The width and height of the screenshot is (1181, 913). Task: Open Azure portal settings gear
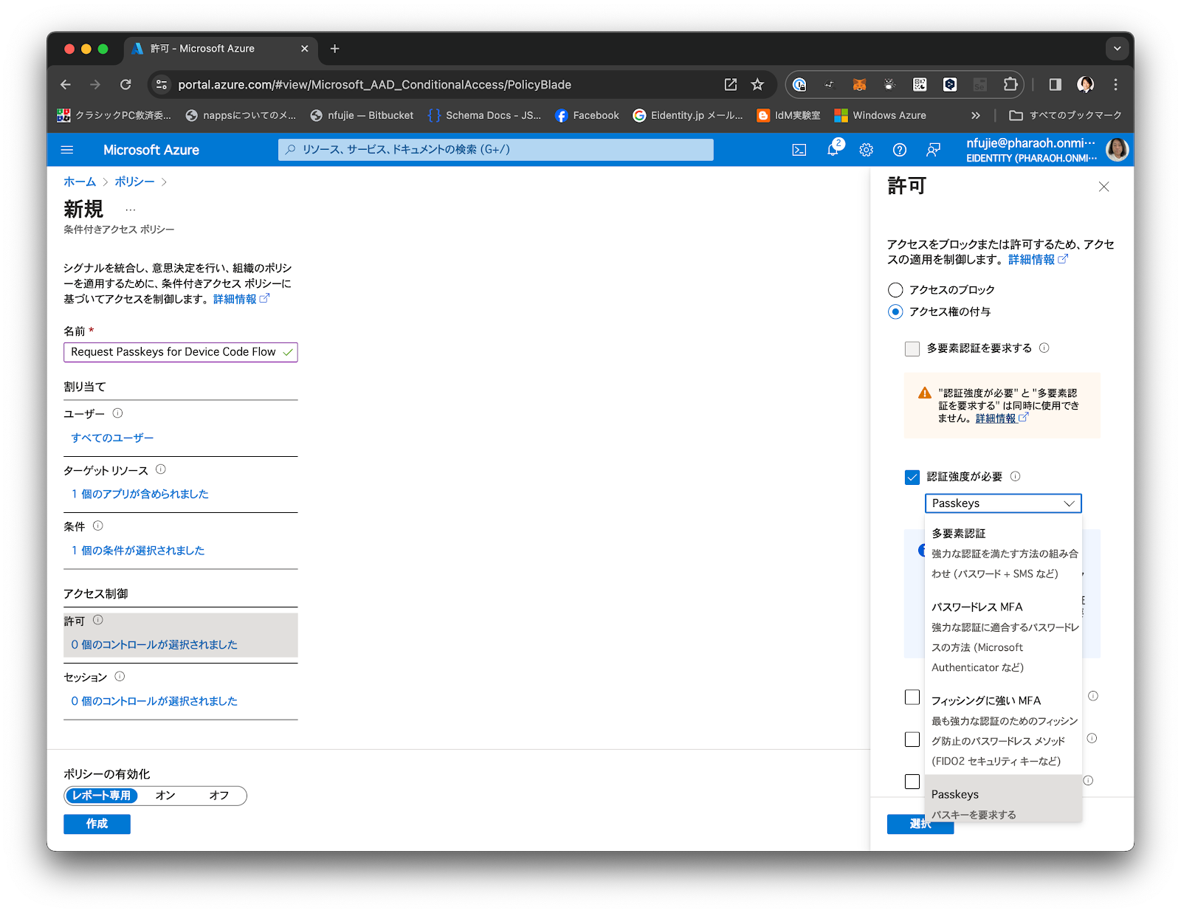click(867, 150)
